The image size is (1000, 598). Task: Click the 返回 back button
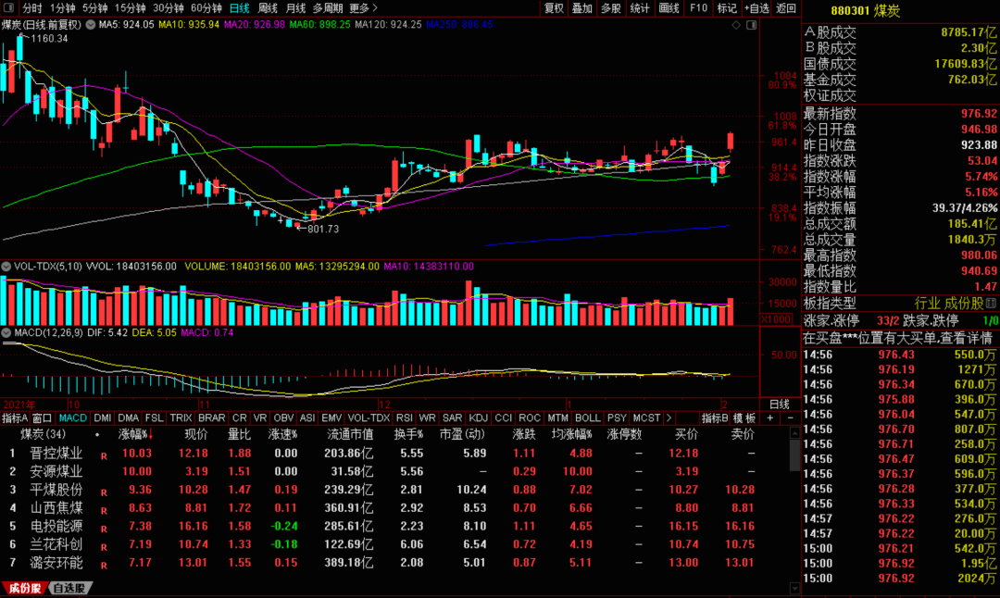[786, 8]
